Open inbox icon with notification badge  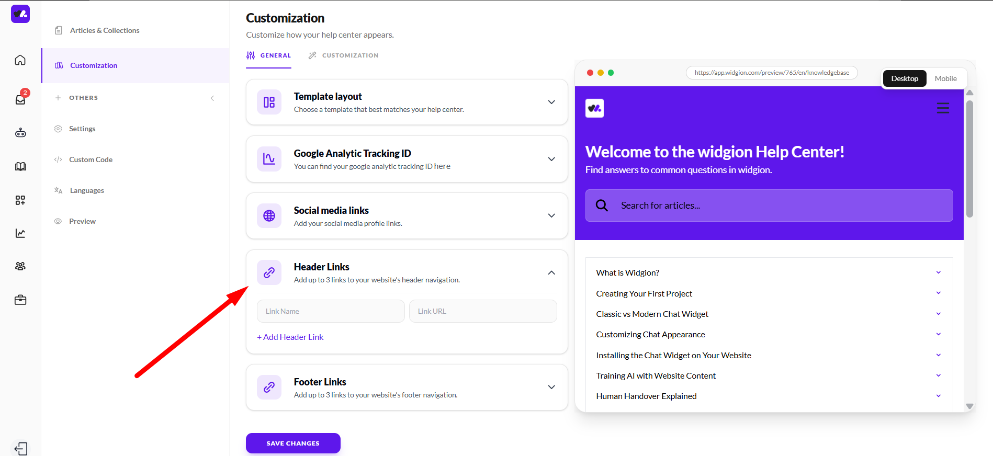point(21,98)
